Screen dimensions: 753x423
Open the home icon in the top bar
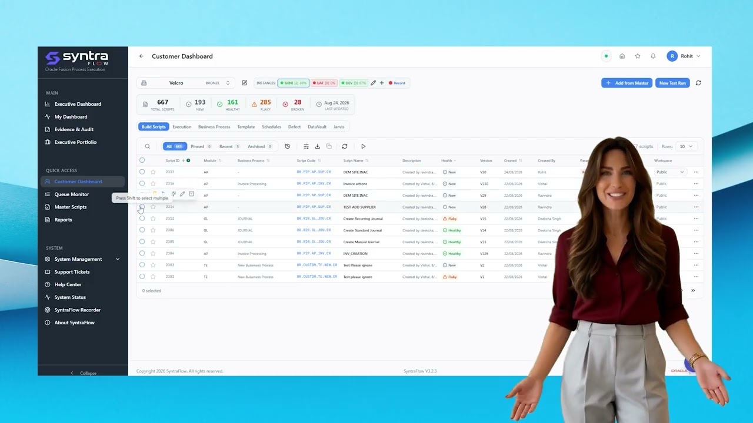tap(622, 56)
